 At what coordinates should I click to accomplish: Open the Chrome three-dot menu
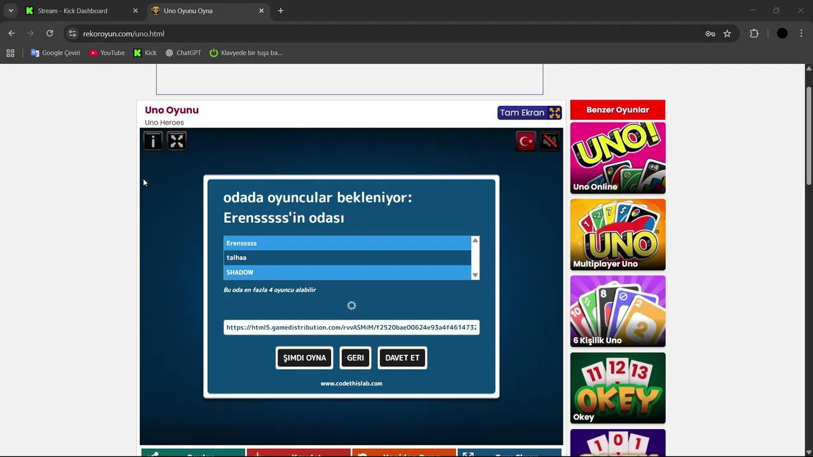coord(801,34)
